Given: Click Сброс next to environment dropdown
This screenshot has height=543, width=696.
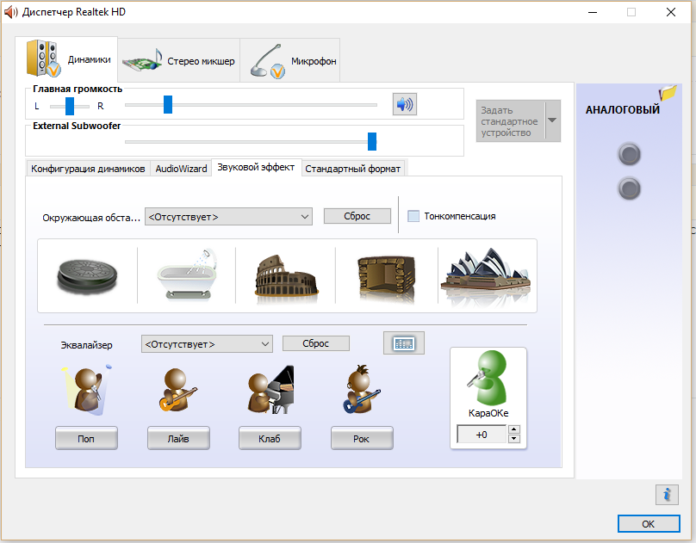Looking at the screenshot, I should point(357,216).
